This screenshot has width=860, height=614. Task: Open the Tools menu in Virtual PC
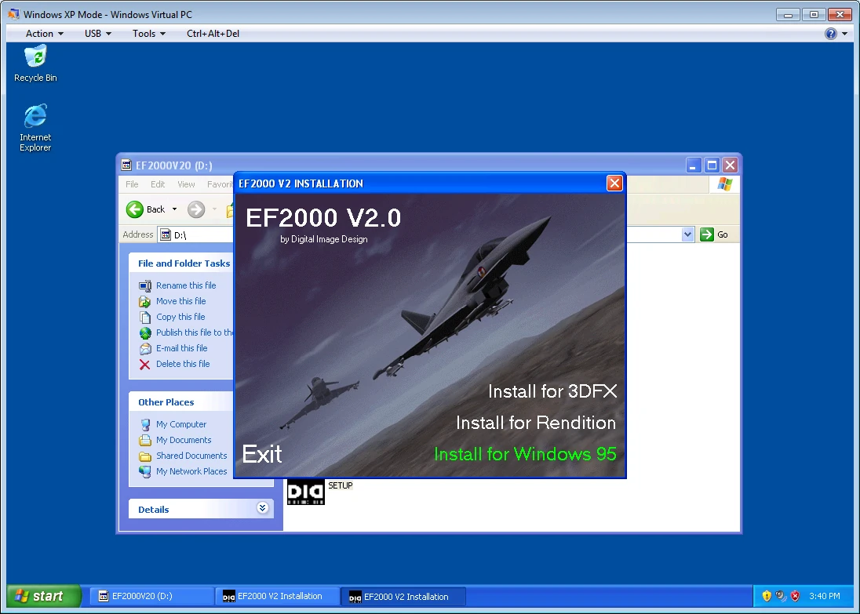tap(148, 34)
